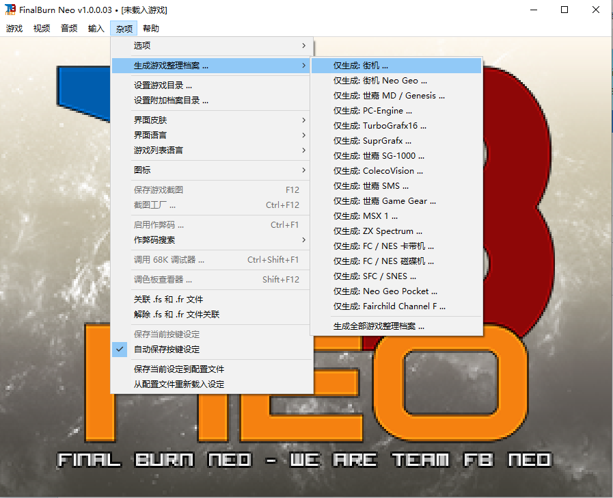This screenshot has width=613, height=498.
Task: Select 仅生成: SFC / SNES ...
Action: (396, 276)
